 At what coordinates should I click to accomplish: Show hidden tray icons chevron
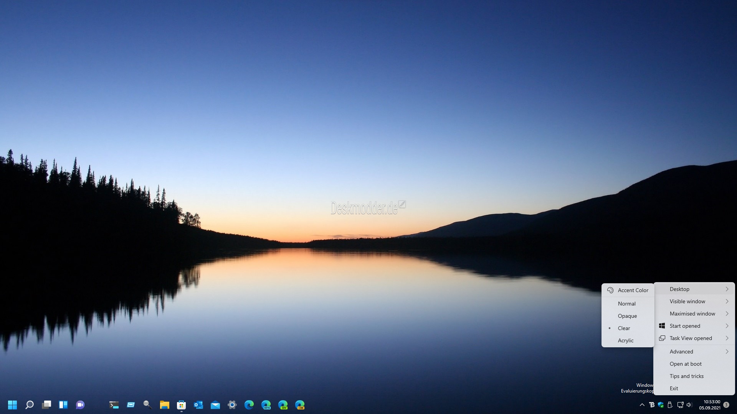click(642, 405)
